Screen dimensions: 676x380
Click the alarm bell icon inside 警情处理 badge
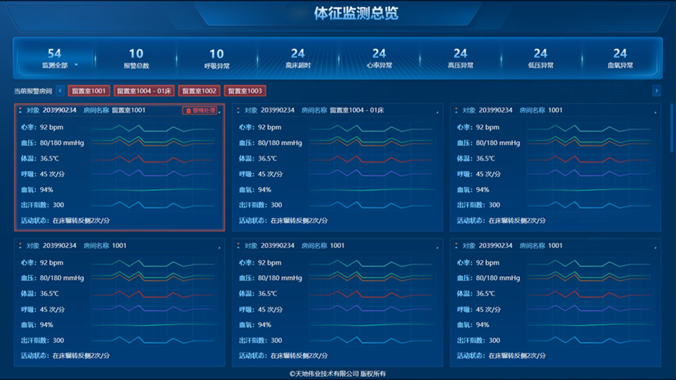click(x=188, y=110)
